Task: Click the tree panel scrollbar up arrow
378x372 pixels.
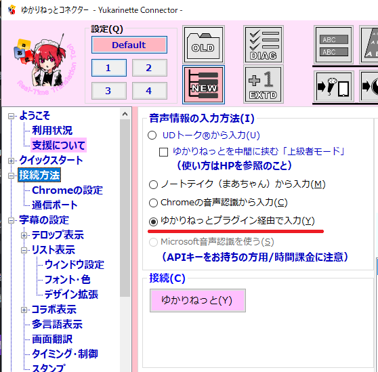Action: (x=125, y=114)
